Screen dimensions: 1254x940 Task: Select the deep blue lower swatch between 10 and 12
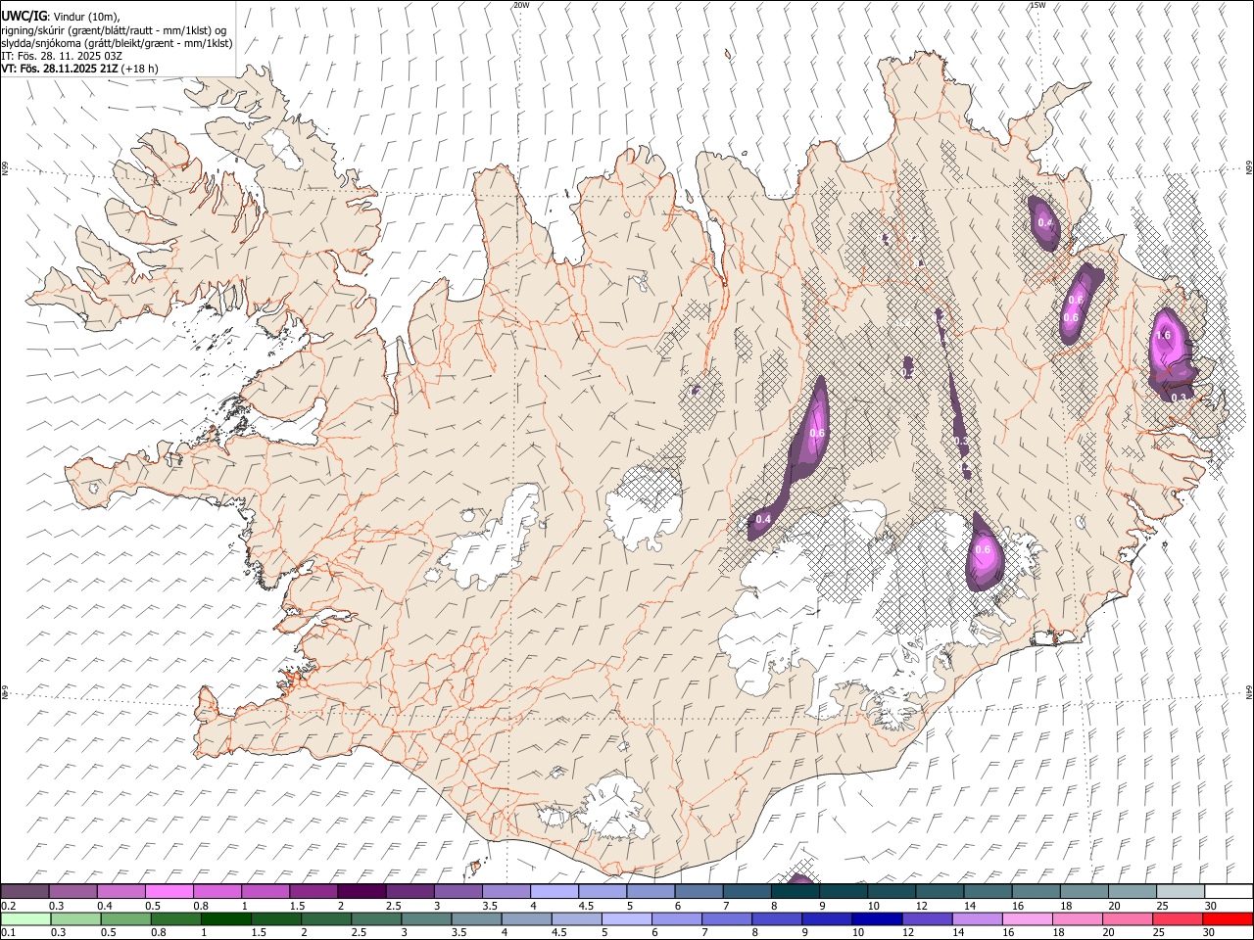coord(877,918)
